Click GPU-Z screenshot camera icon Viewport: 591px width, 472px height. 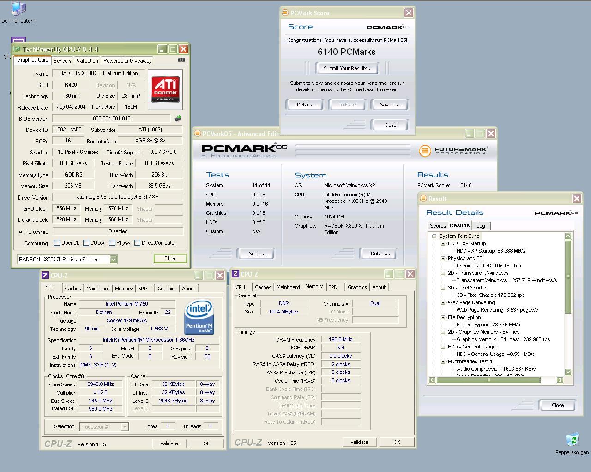coord(181,60)
